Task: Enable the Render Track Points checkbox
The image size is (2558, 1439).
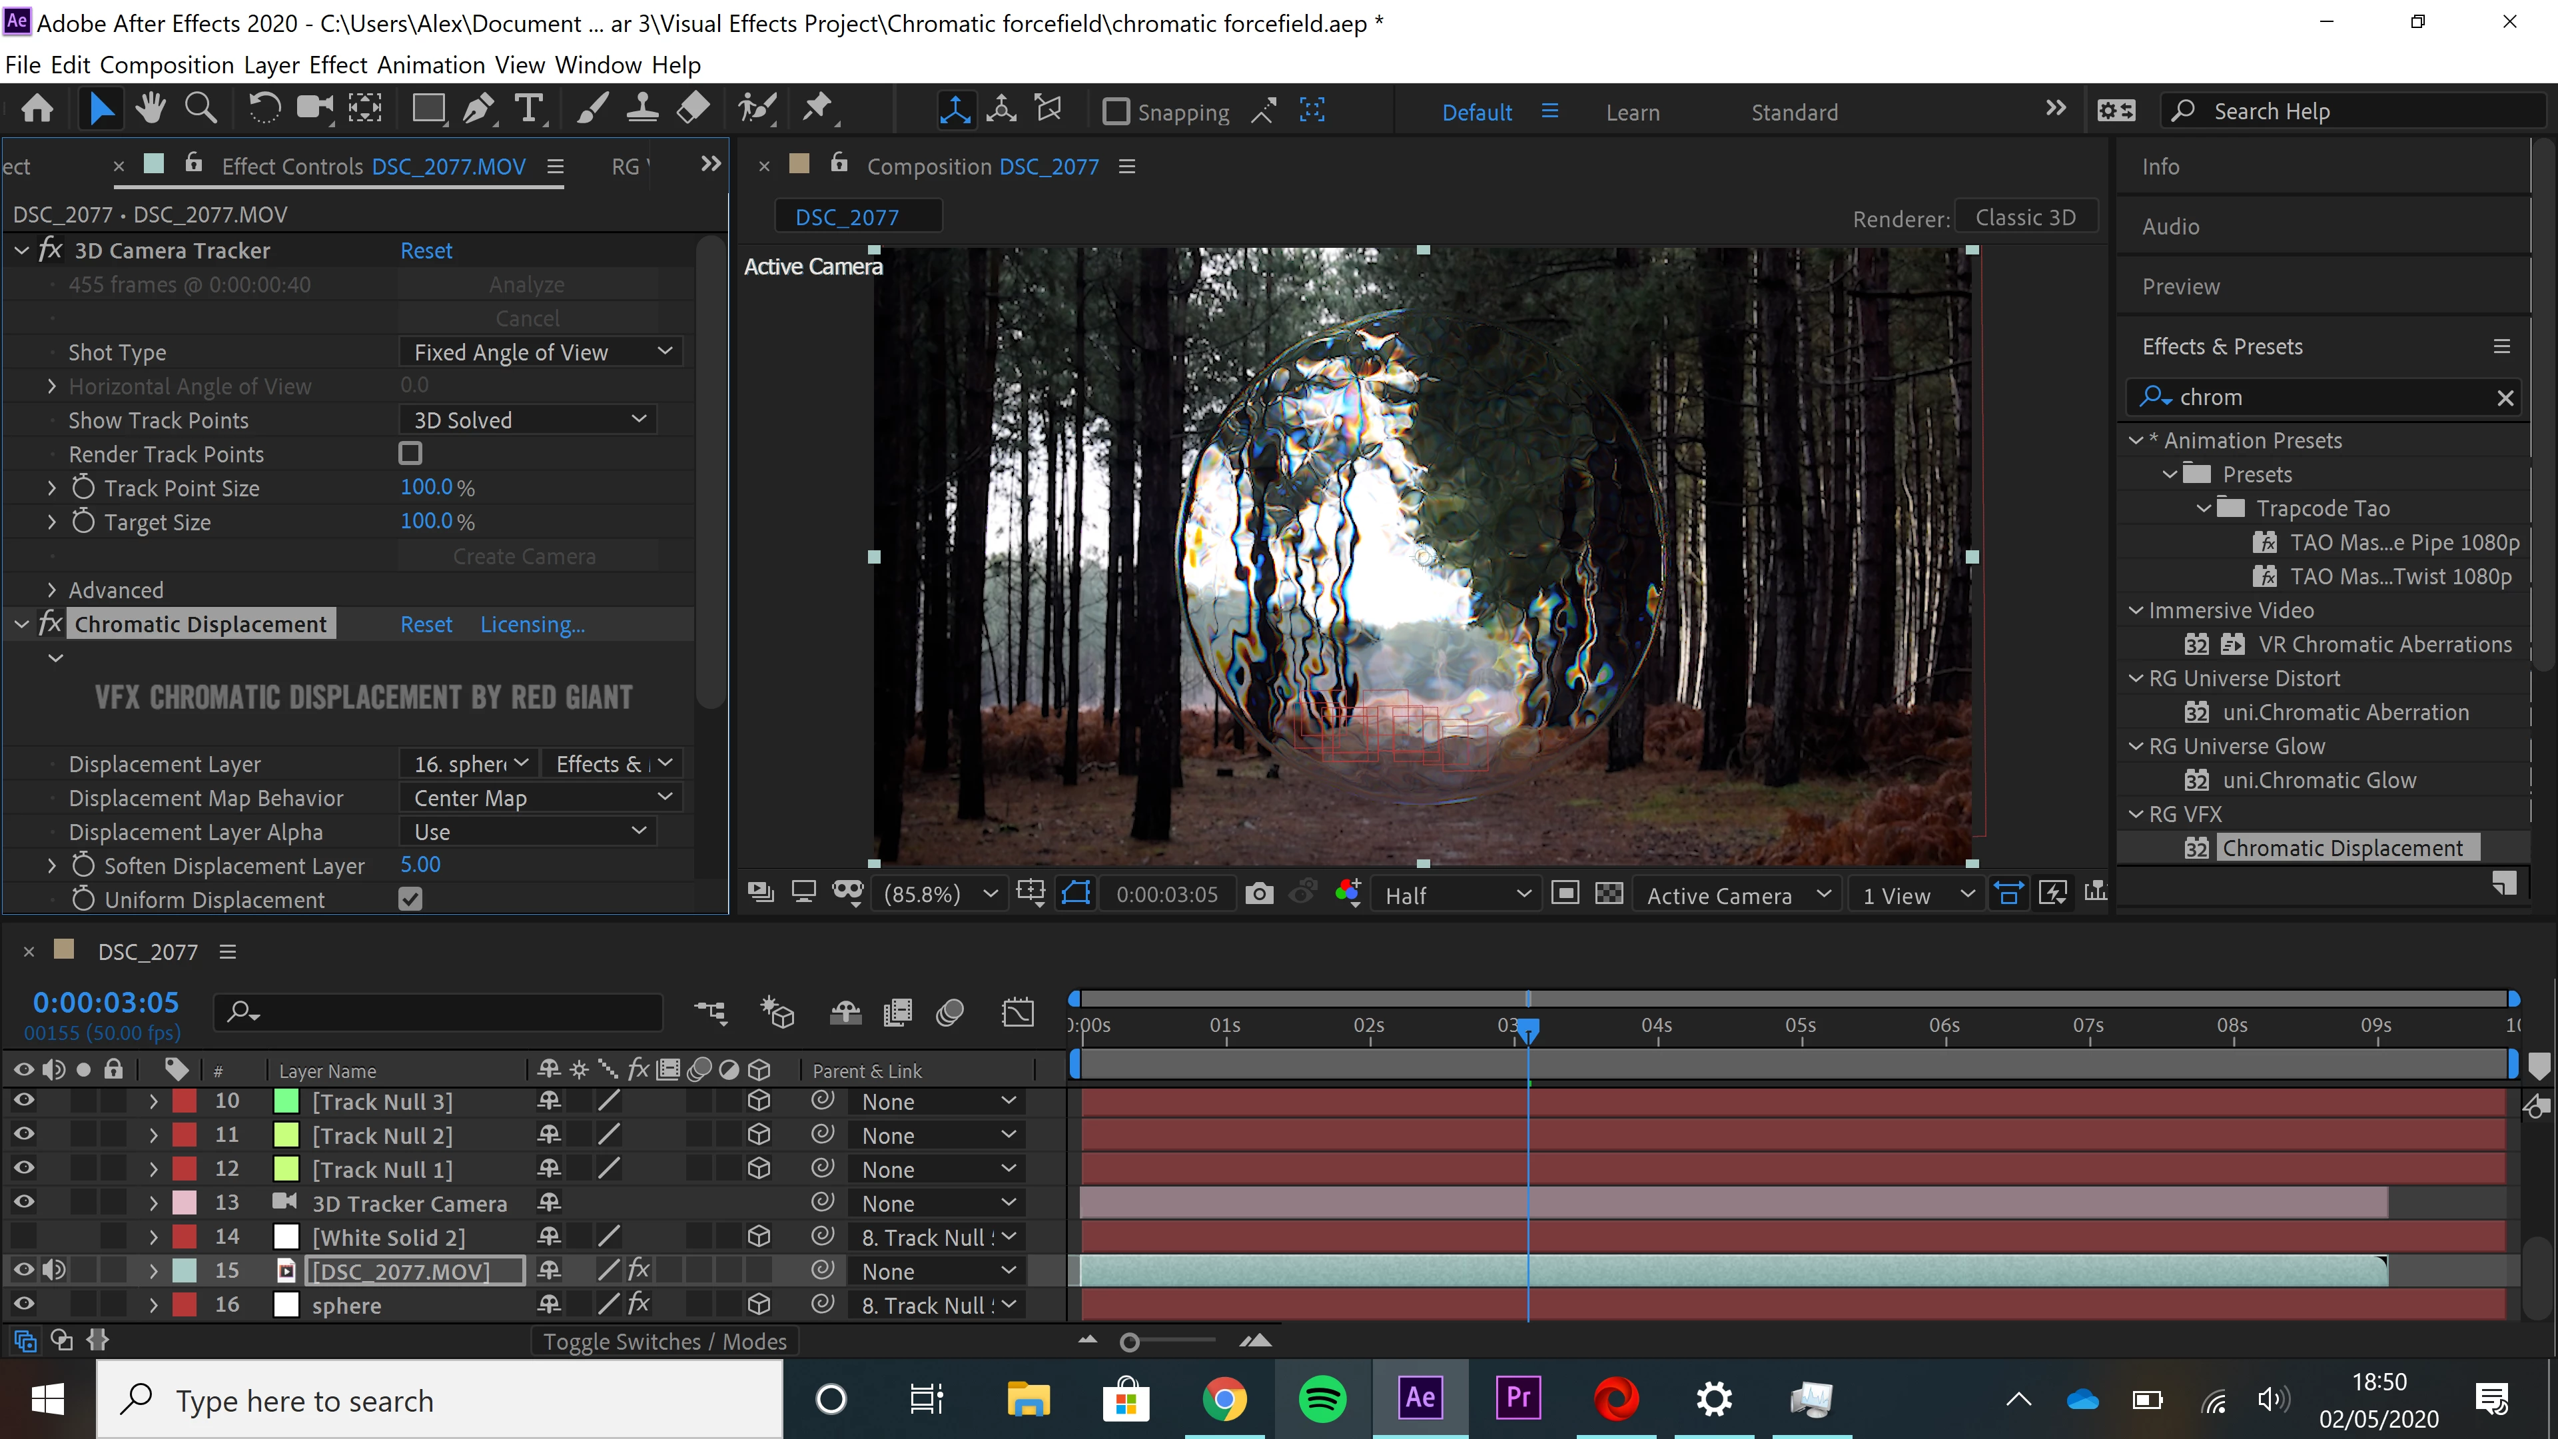Action: (x=410, y=454)
